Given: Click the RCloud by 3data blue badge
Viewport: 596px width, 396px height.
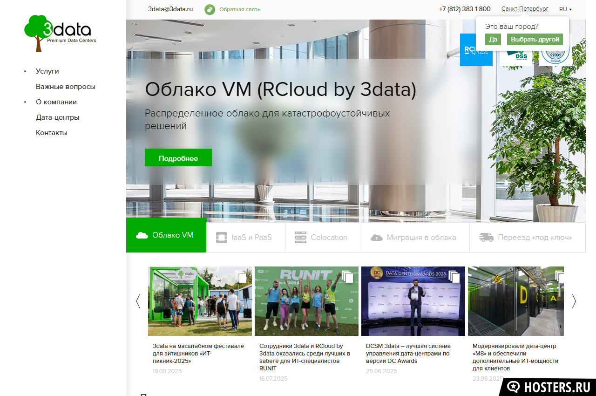Looking at the screenshot, I should 476,50.
